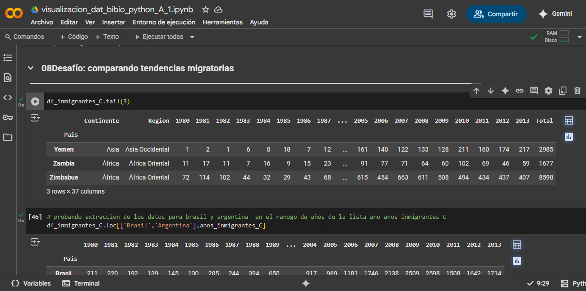Viewport: 586px width, 291px height.
Task: Click the Continente column header
Action: tap(102, 120)
